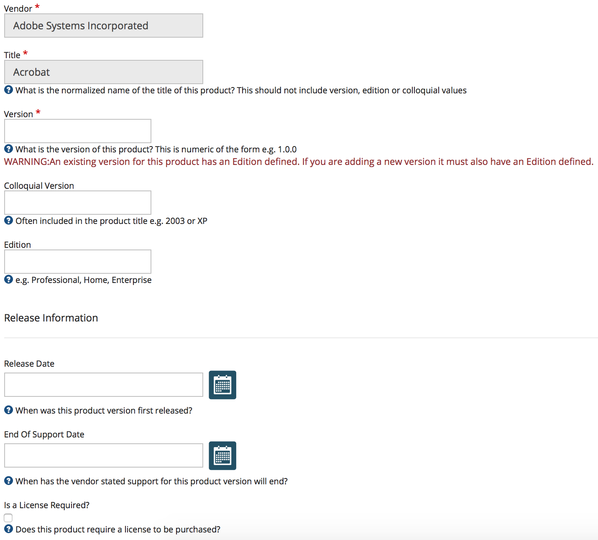
Task: Click the help icon for Colloquial Version
Action: coord(8,221)
